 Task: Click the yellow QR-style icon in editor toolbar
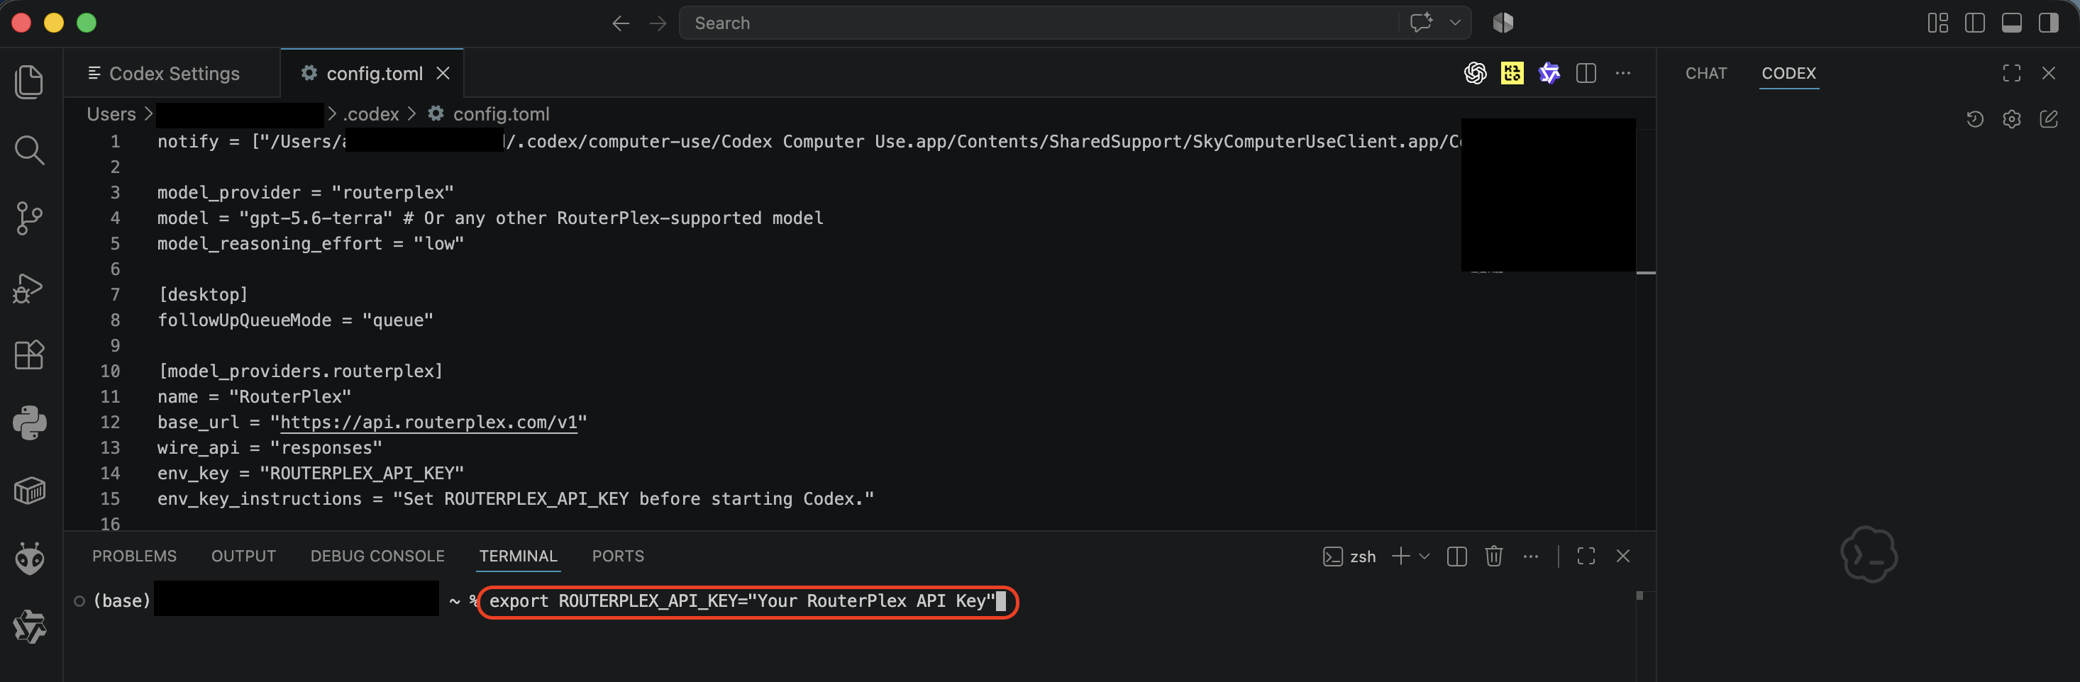tap(1512, 74)
